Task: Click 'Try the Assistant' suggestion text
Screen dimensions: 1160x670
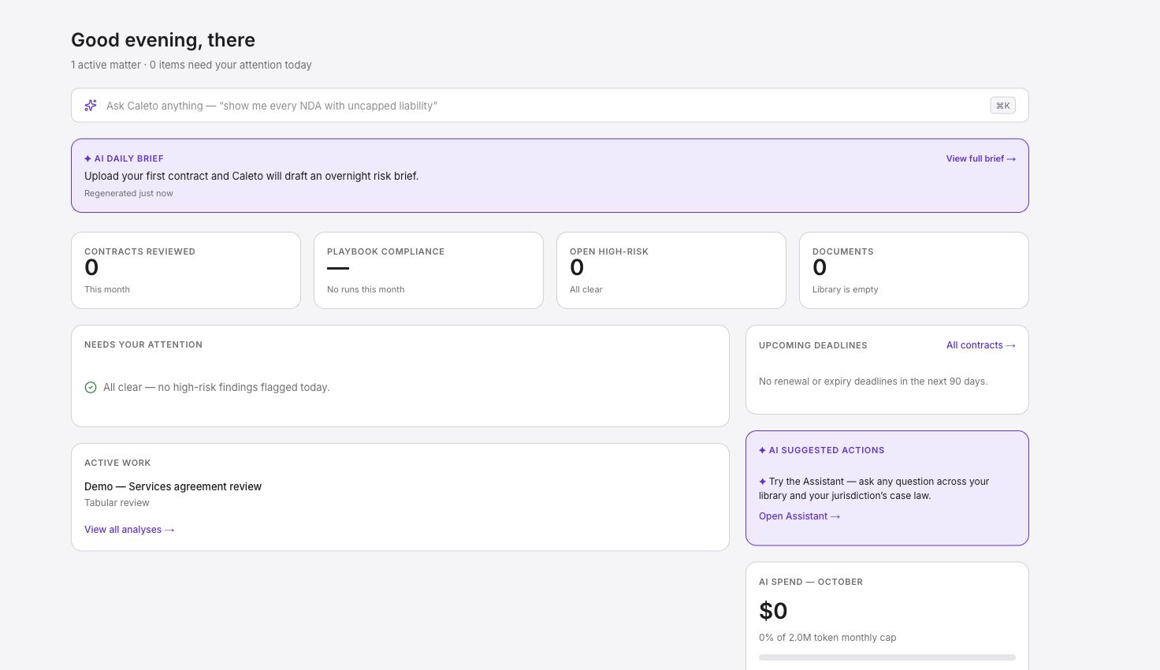Action: pos(874,489)
